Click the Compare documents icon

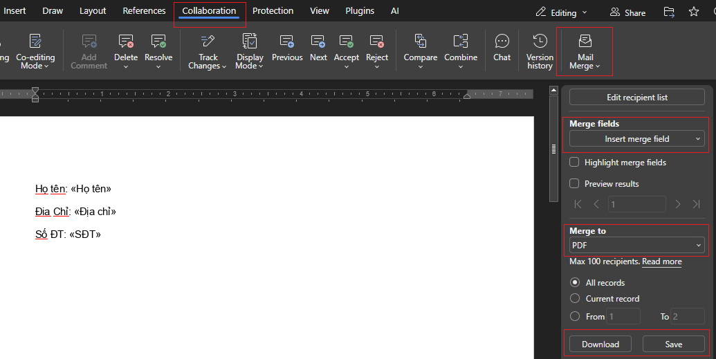(x=421, y=42)
